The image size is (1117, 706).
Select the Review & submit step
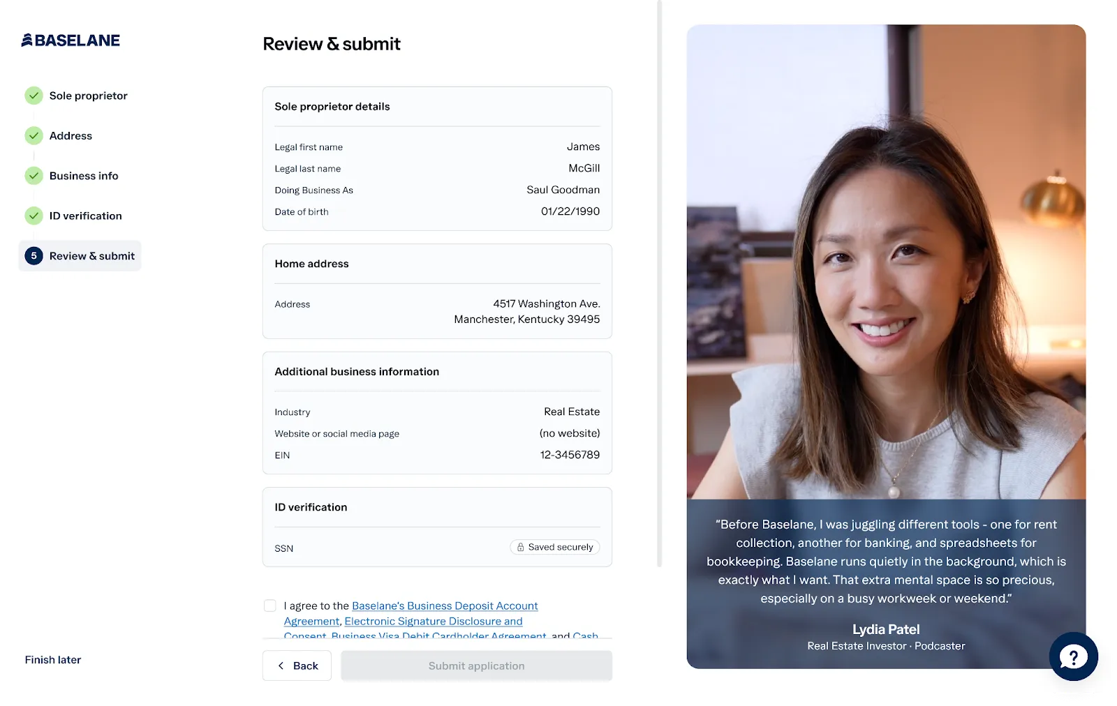click(80, 256)
